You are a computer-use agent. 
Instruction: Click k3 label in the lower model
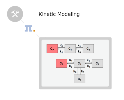click(88, 60)
